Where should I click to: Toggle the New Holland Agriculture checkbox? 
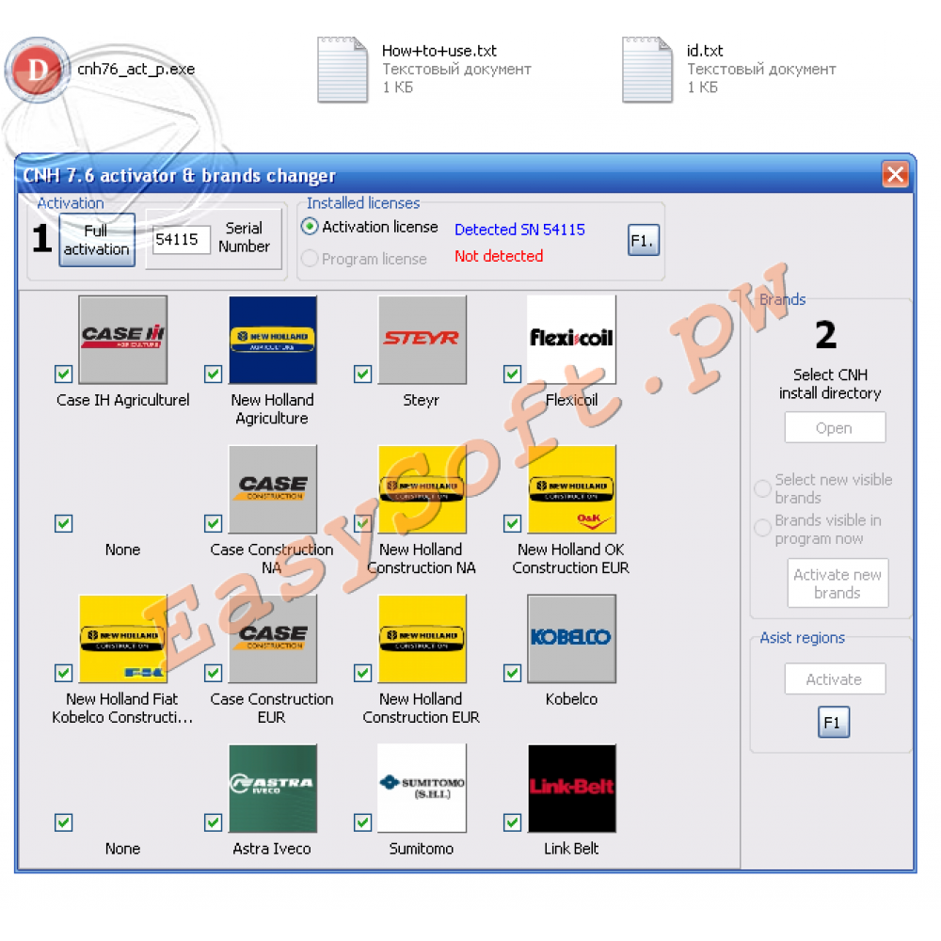(213, 374)
